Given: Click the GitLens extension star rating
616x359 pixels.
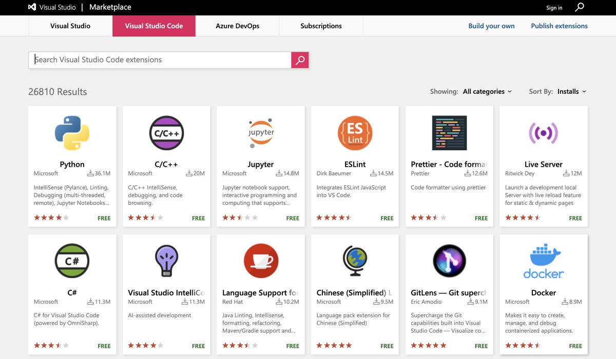Looking at the screenshot, I should [x=428, y=346].
